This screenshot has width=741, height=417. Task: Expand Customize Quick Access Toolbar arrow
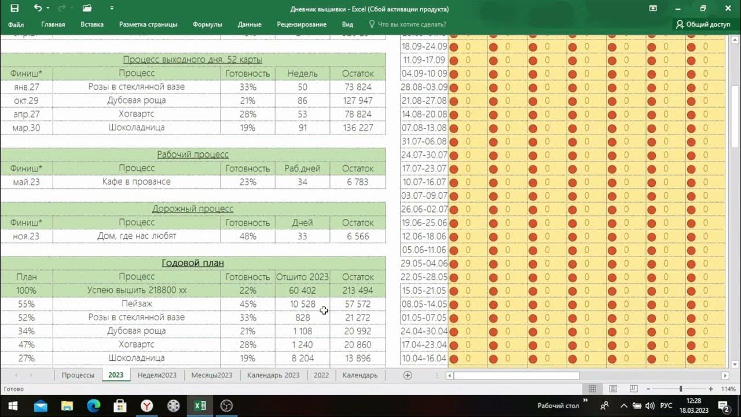112,9
